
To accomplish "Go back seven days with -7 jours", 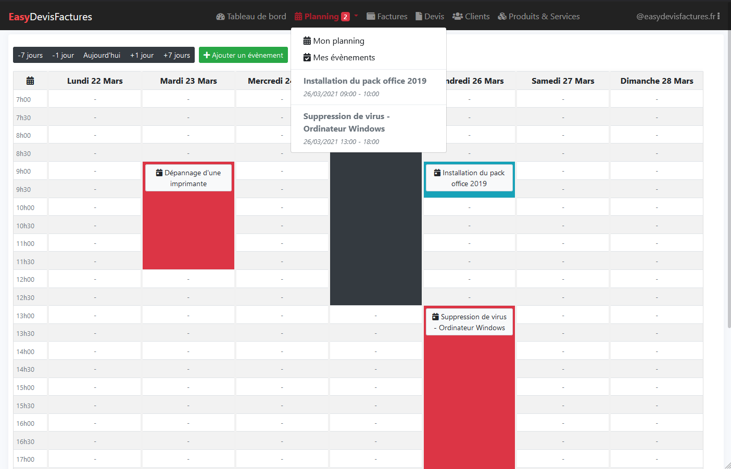I will [x=30, y=55].
